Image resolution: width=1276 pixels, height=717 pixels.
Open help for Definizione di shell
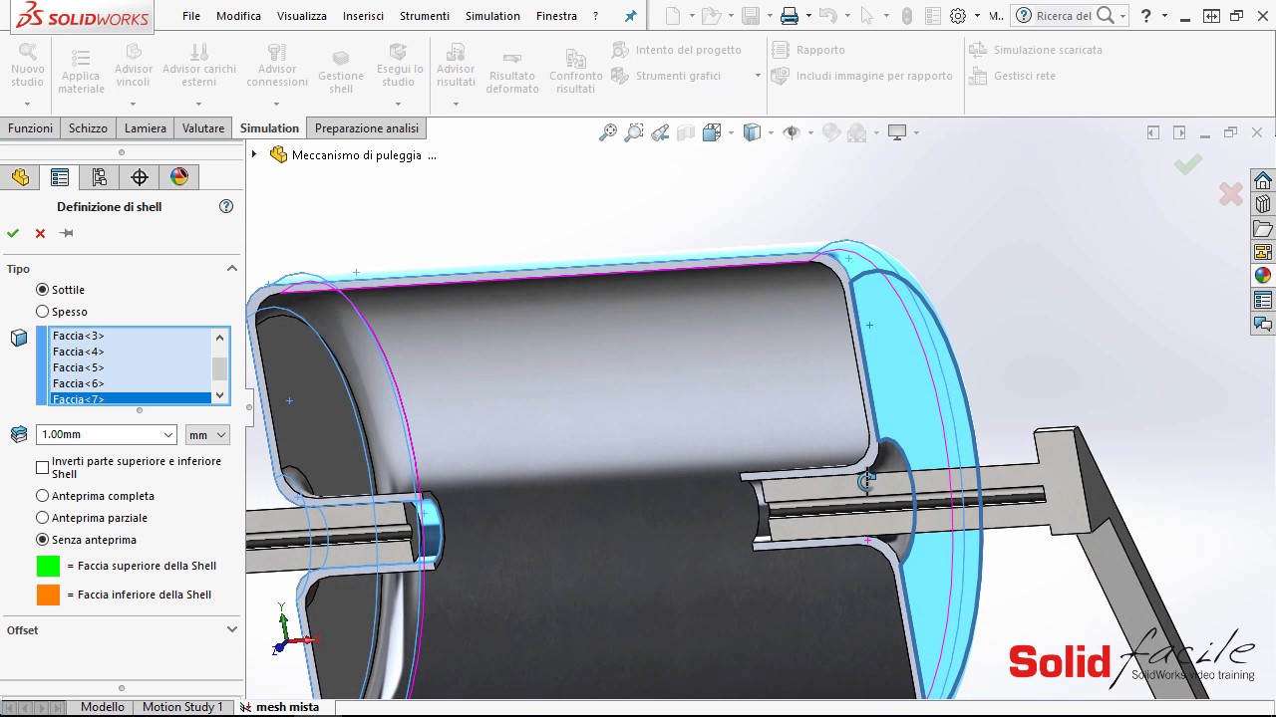(x=226, y=206)
